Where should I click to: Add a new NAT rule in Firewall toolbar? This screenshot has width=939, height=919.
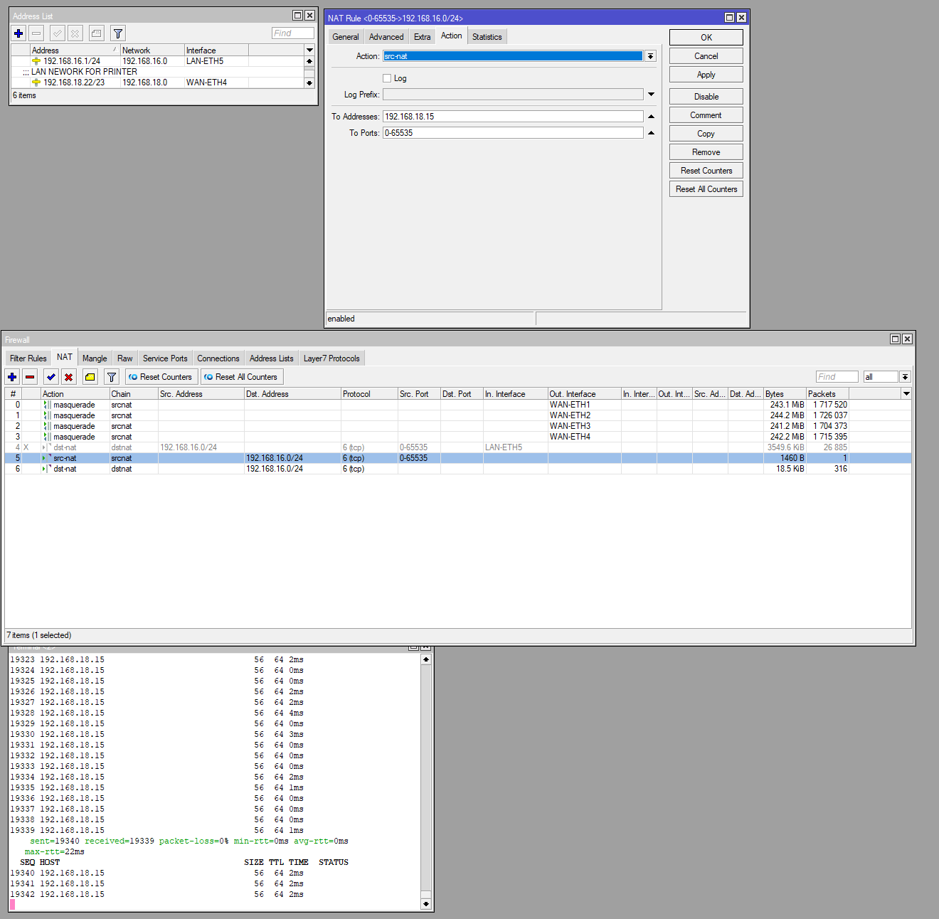click(12, 377)
